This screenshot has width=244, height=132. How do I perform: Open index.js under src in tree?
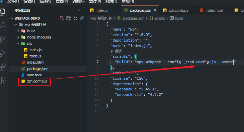(36, 50)
